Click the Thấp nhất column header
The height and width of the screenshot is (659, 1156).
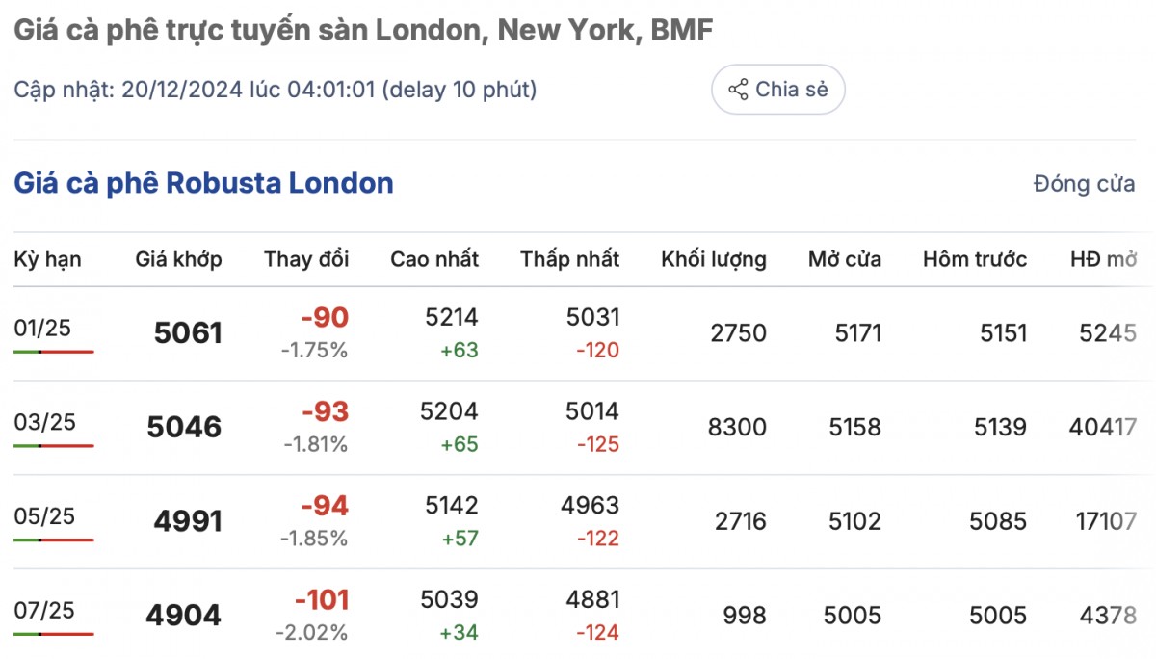coord(570,259)
